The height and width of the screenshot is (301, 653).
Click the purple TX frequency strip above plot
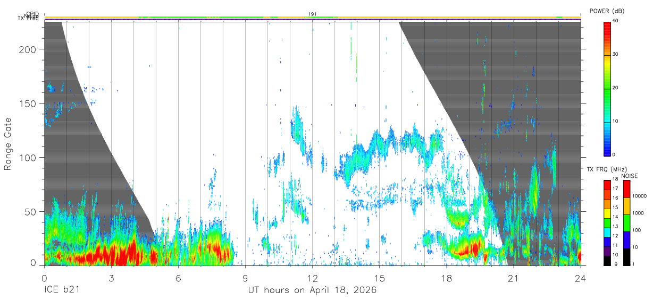pyautogui.click(x=312, y=20)
